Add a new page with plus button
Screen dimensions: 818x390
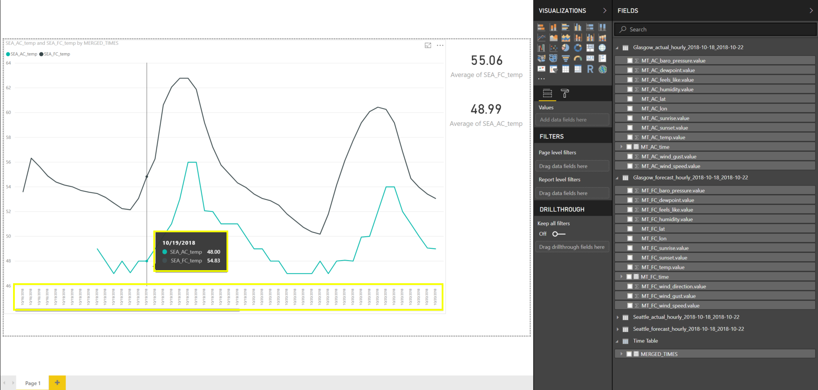click(57, 383)
